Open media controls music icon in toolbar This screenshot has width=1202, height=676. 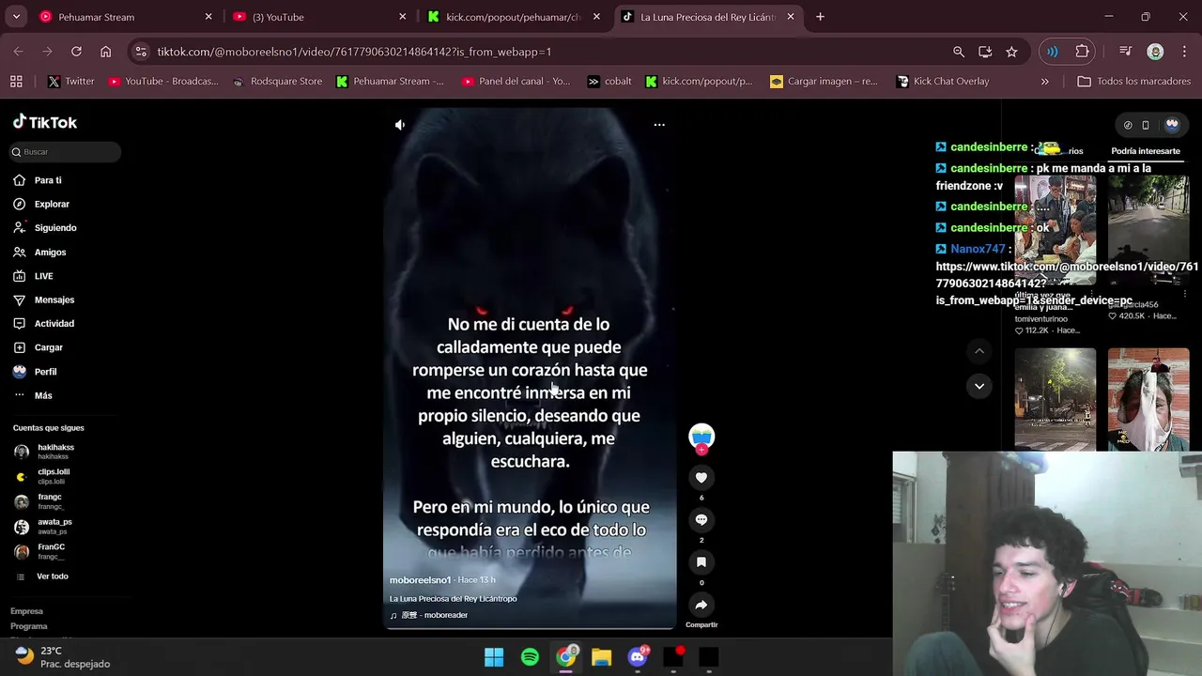coord(1126,52)
